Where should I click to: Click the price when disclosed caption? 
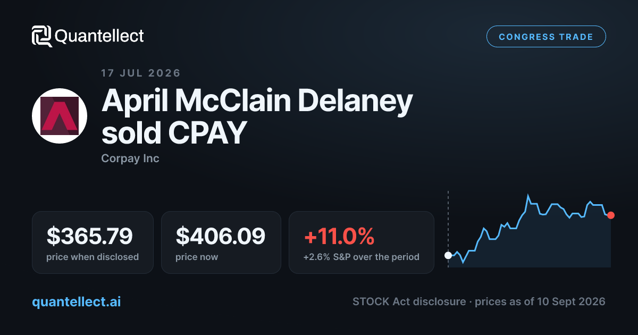pyautogui.click(x=93, y=257)
